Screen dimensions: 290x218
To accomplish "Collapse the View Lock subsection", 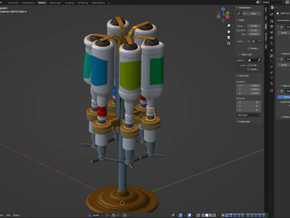I will click(x=245, y=54).
